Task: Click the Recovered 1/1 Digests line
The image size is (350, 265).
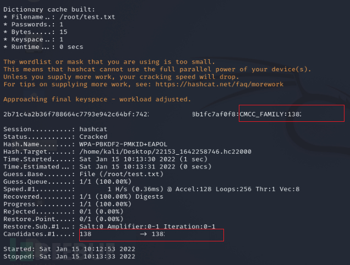Action: coord(83,196)
